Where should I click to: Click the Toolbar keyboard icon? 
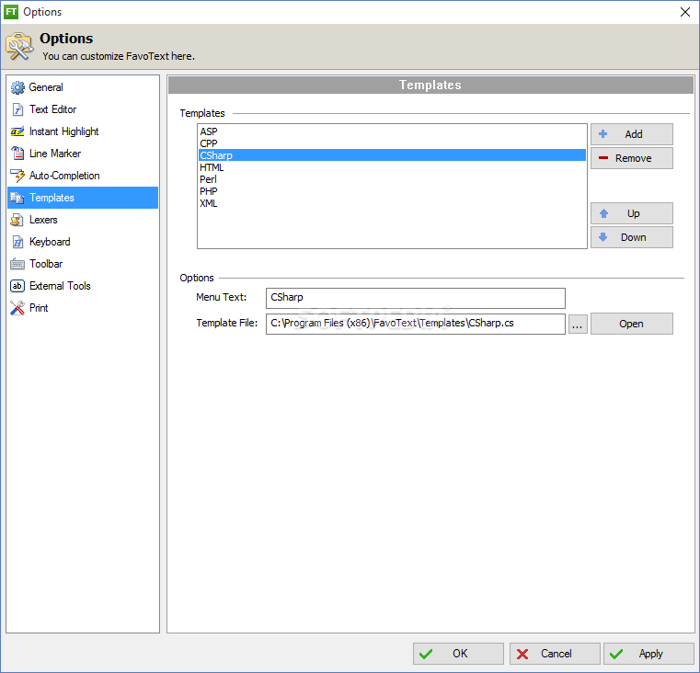tap(17, 264)
